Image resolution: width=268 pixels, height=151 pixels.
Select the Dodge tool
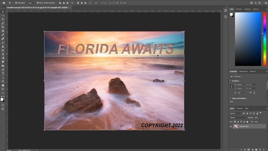click(x=3, y=66)
